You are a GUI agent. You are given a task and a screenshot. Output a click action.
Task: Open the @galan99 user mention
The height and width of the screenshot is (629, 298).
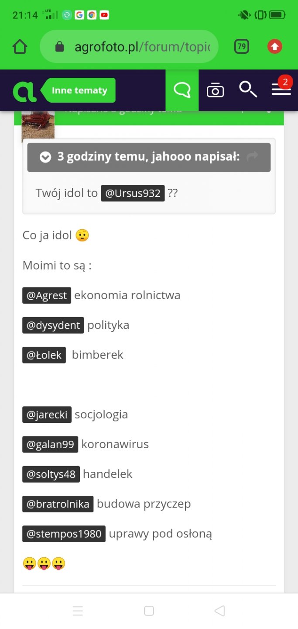(50, 444)
